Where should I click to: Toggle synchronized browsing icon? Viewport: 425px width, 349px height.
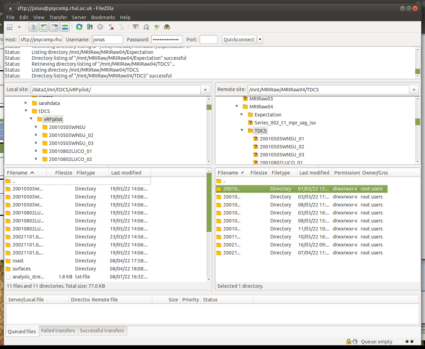click(x=157, y=27)
